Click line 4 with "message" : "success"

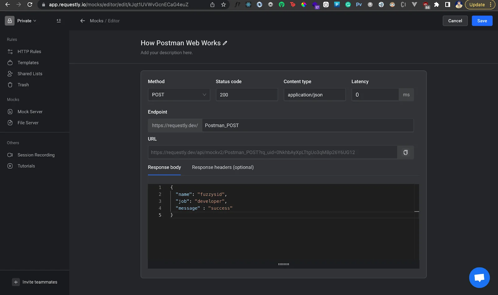pos(204,208)
